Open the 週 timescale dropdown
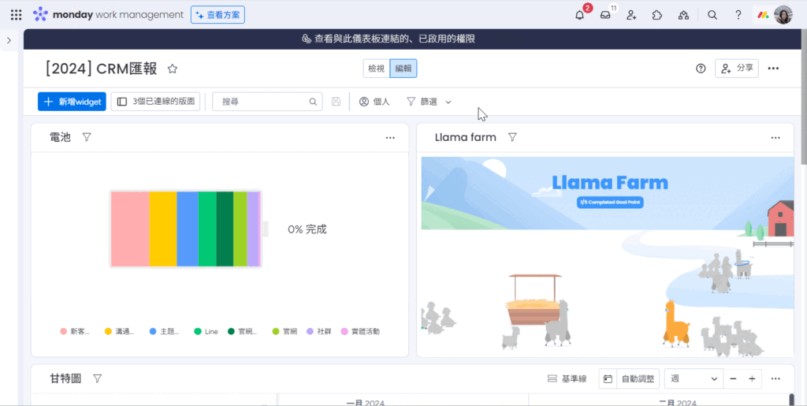The image size is (807, 406). coord(694,378)
